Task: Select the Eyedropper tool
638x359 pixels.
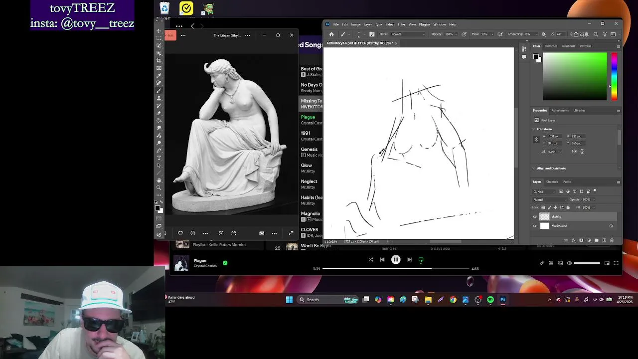Action: [x=159, y=75]
